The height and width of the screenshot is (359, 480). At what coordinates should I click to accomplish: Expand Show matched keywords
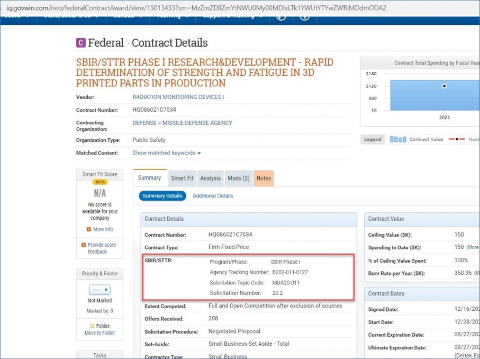[166, 153]
